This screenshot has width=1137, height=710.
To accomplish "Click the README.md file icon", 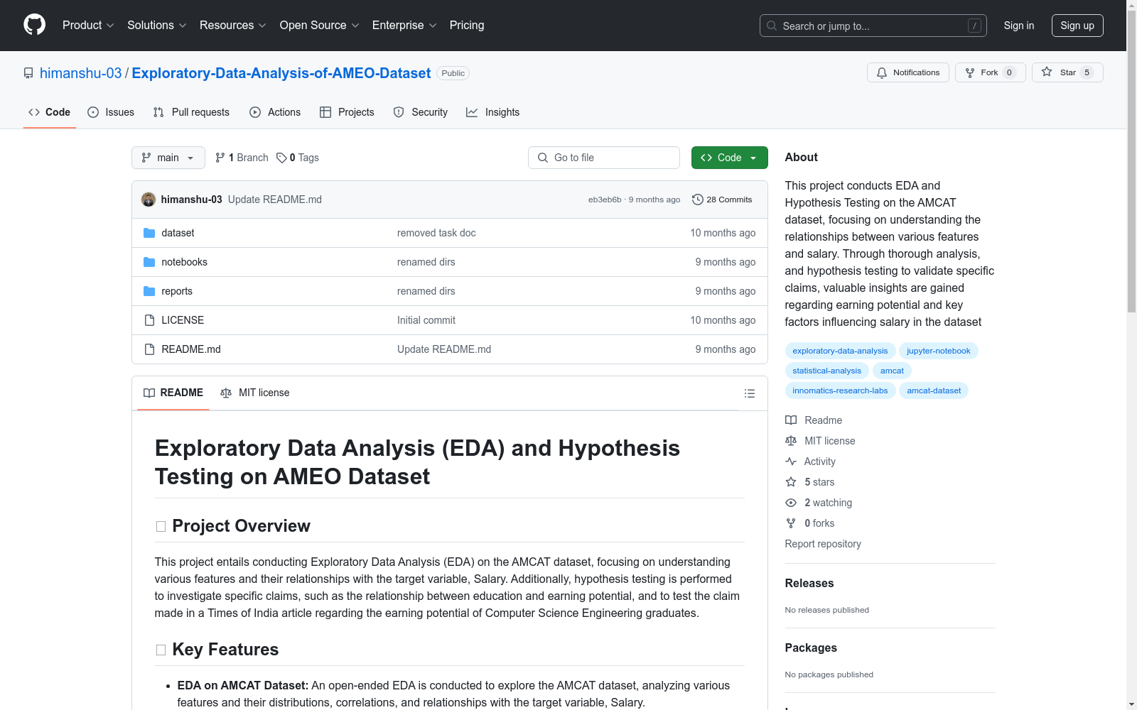I will tap(149, 349).
